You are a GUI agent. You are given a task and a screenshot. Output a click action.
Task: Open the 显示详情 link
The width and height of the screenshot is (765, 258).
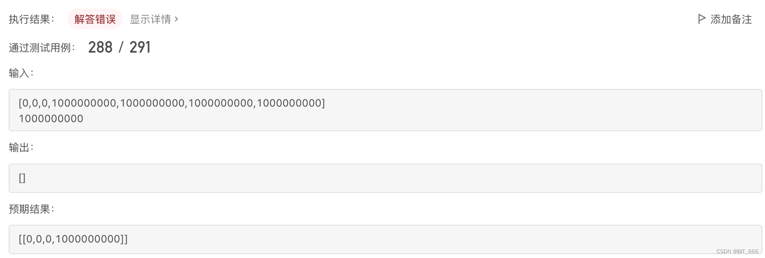(150, 19)
